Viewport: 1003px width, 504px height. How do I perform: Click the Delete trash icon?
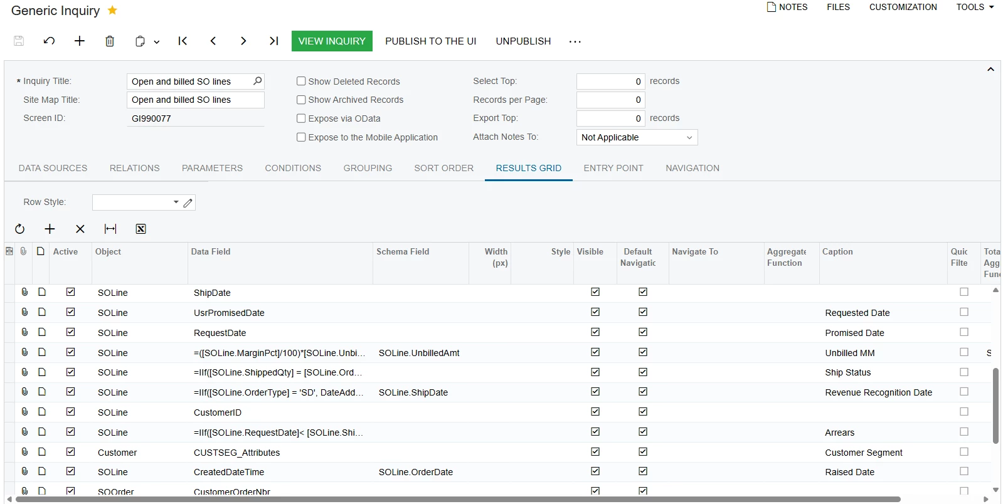click(x=110, y=41)
